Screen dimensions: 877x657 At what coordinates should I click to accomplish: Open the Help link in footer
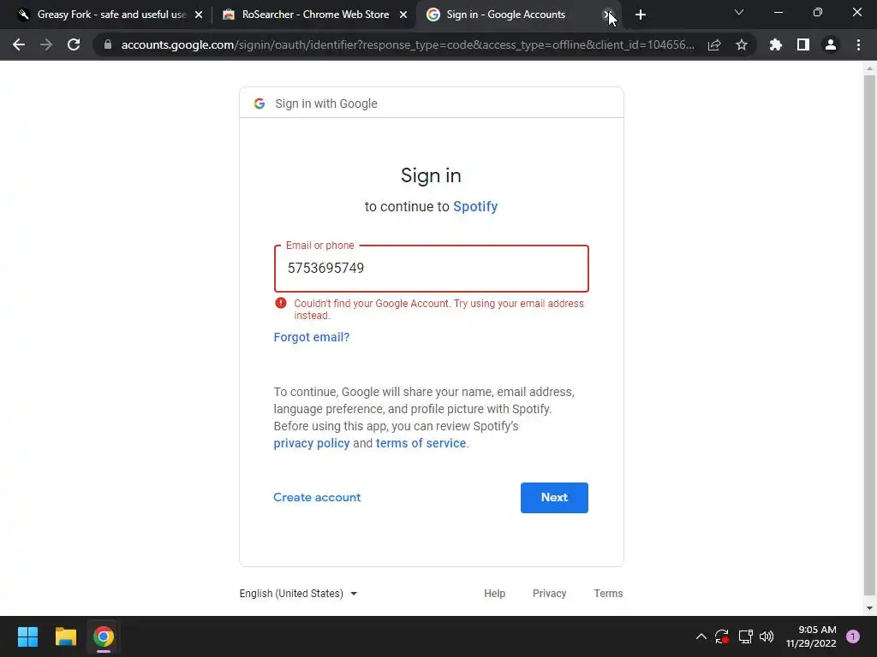(494, 594)
